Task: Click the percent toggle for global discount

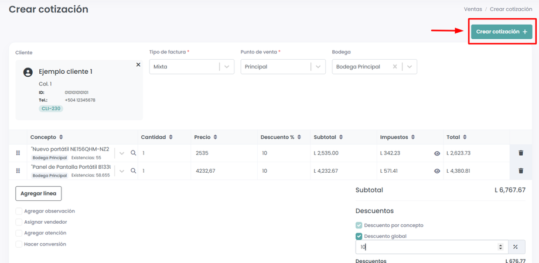Action: tap(516, 247)
